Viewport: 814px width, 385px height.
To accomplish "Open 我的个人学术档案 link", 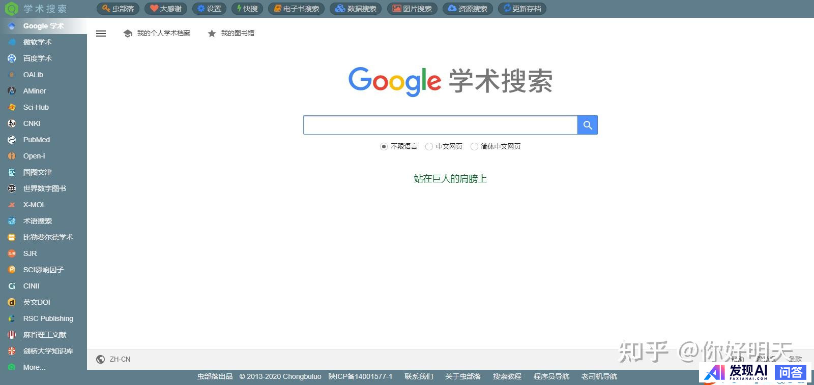I will pos(157,33).
